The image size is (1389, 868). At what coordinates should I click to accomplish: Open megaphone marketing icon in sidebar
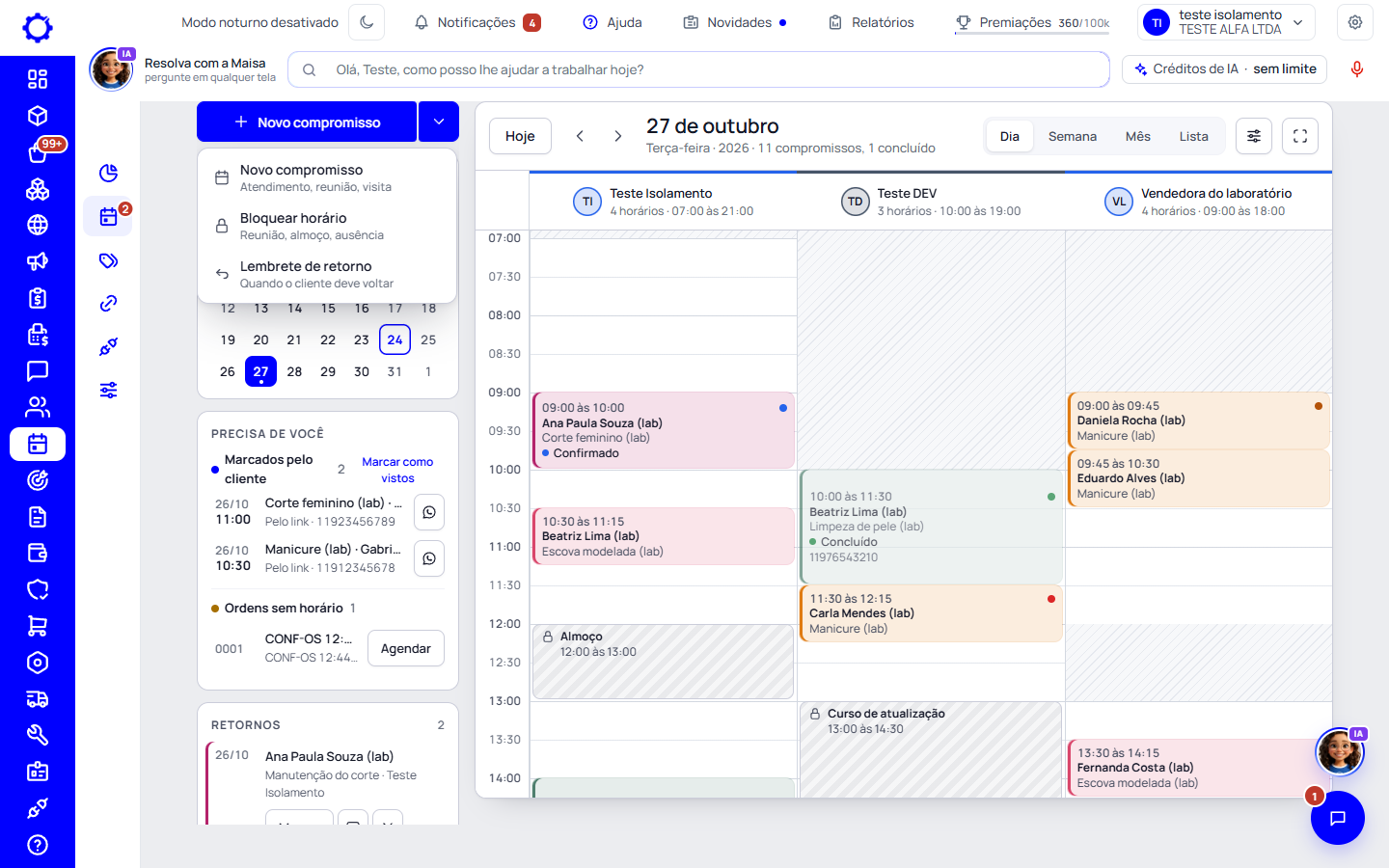38,261
